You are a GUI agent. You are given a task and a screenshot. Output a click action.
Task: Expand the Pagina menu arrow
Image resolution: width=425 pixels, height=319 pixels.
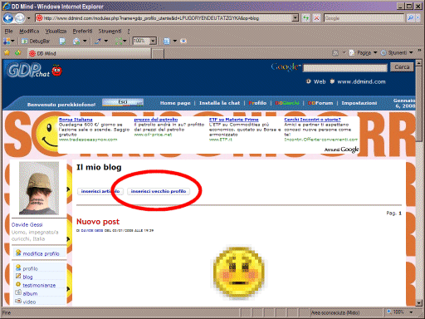[x=375, y=52]
